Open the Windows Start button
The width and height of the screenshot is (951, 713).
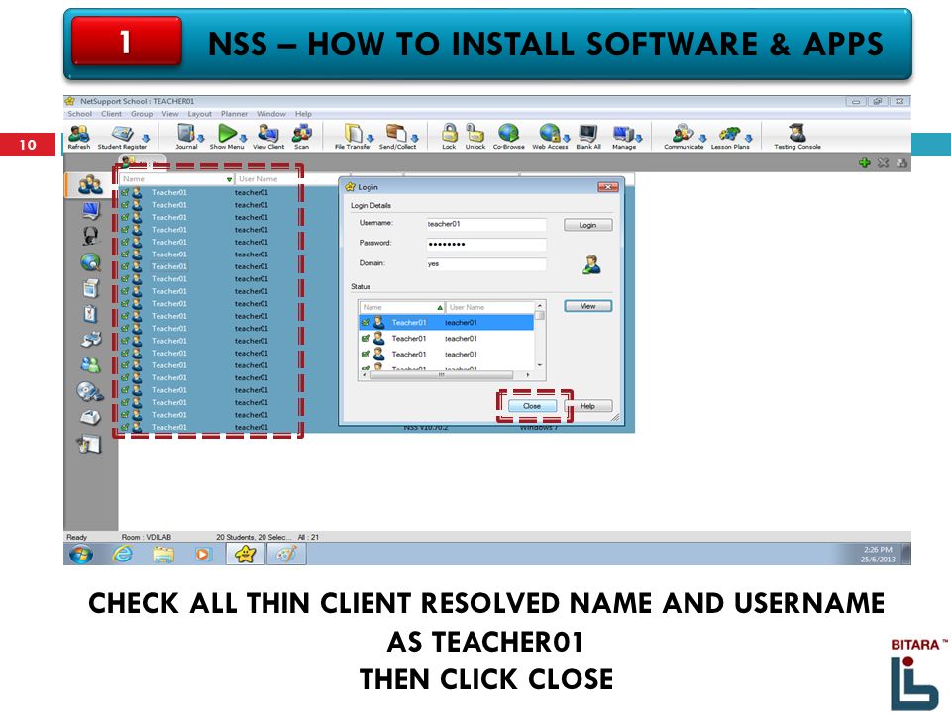(x=80, y=554)
